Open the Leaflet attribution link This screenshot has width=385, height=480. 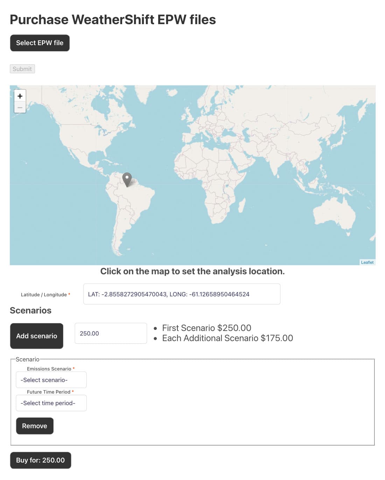point(367,262)
